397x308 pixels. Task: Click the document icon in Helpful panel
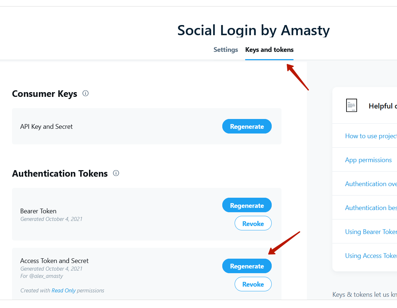(352, 105)
